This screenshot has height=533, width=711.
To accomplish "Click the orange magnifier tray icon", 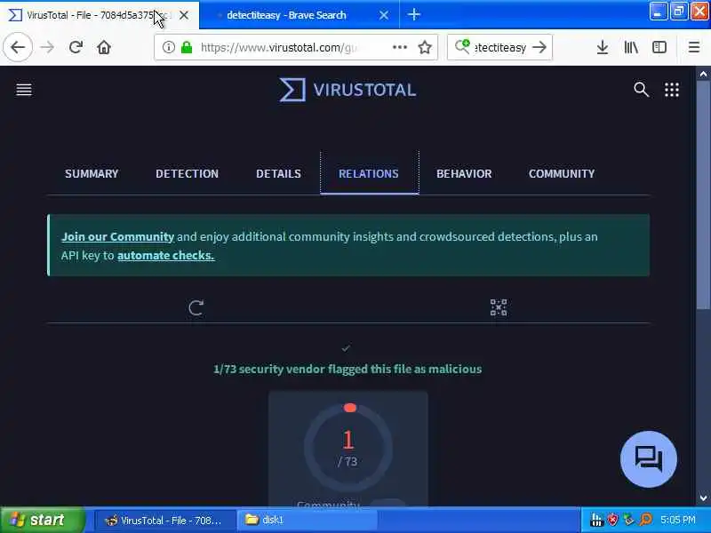I will 646,520.
